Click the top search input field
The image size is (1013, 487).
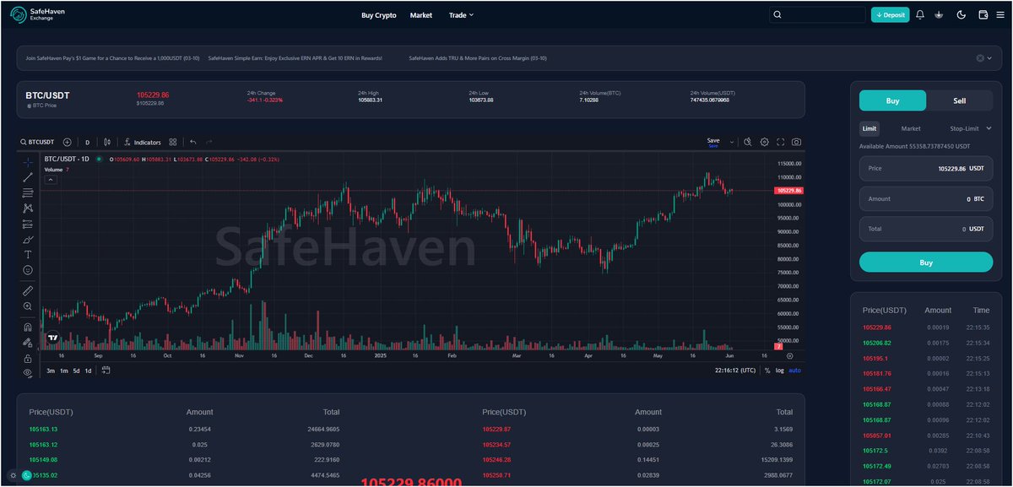817,14
